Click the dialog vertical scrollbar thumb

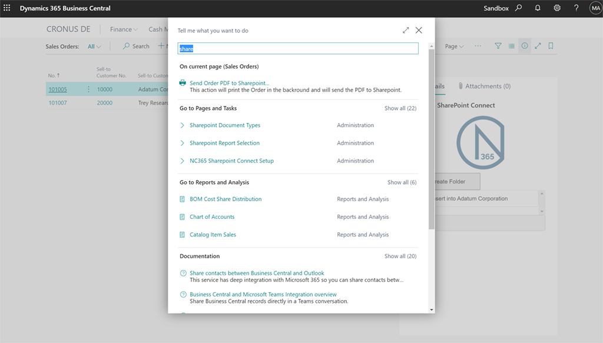point(432,139)
